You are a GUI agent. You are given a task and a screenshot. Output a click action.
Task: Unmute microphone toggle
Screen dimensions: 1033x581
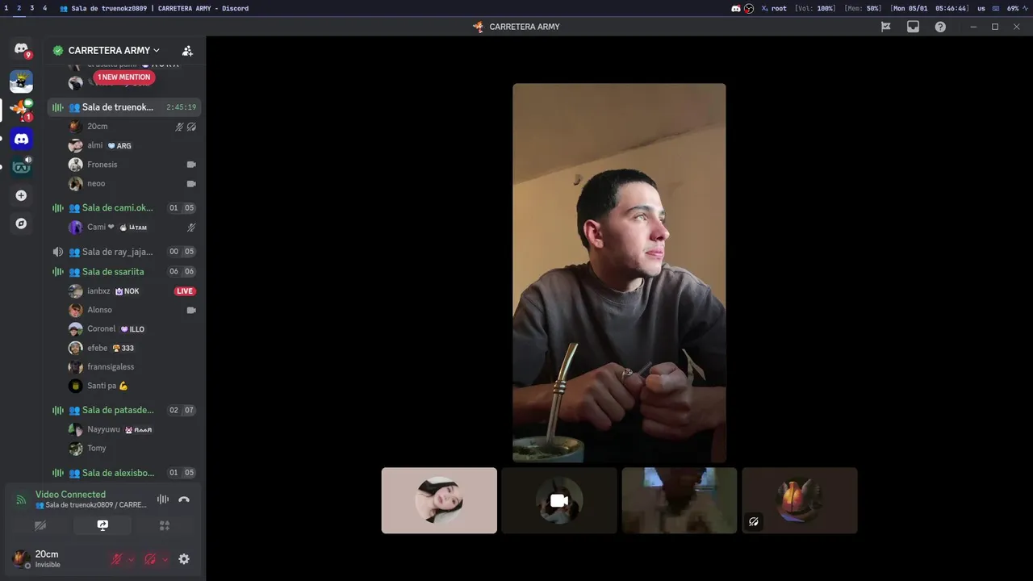tap(116, 559)
